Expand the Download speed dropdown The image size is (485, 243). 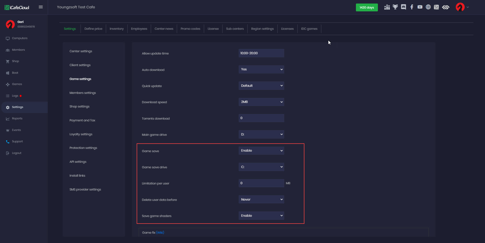[261, 102]
